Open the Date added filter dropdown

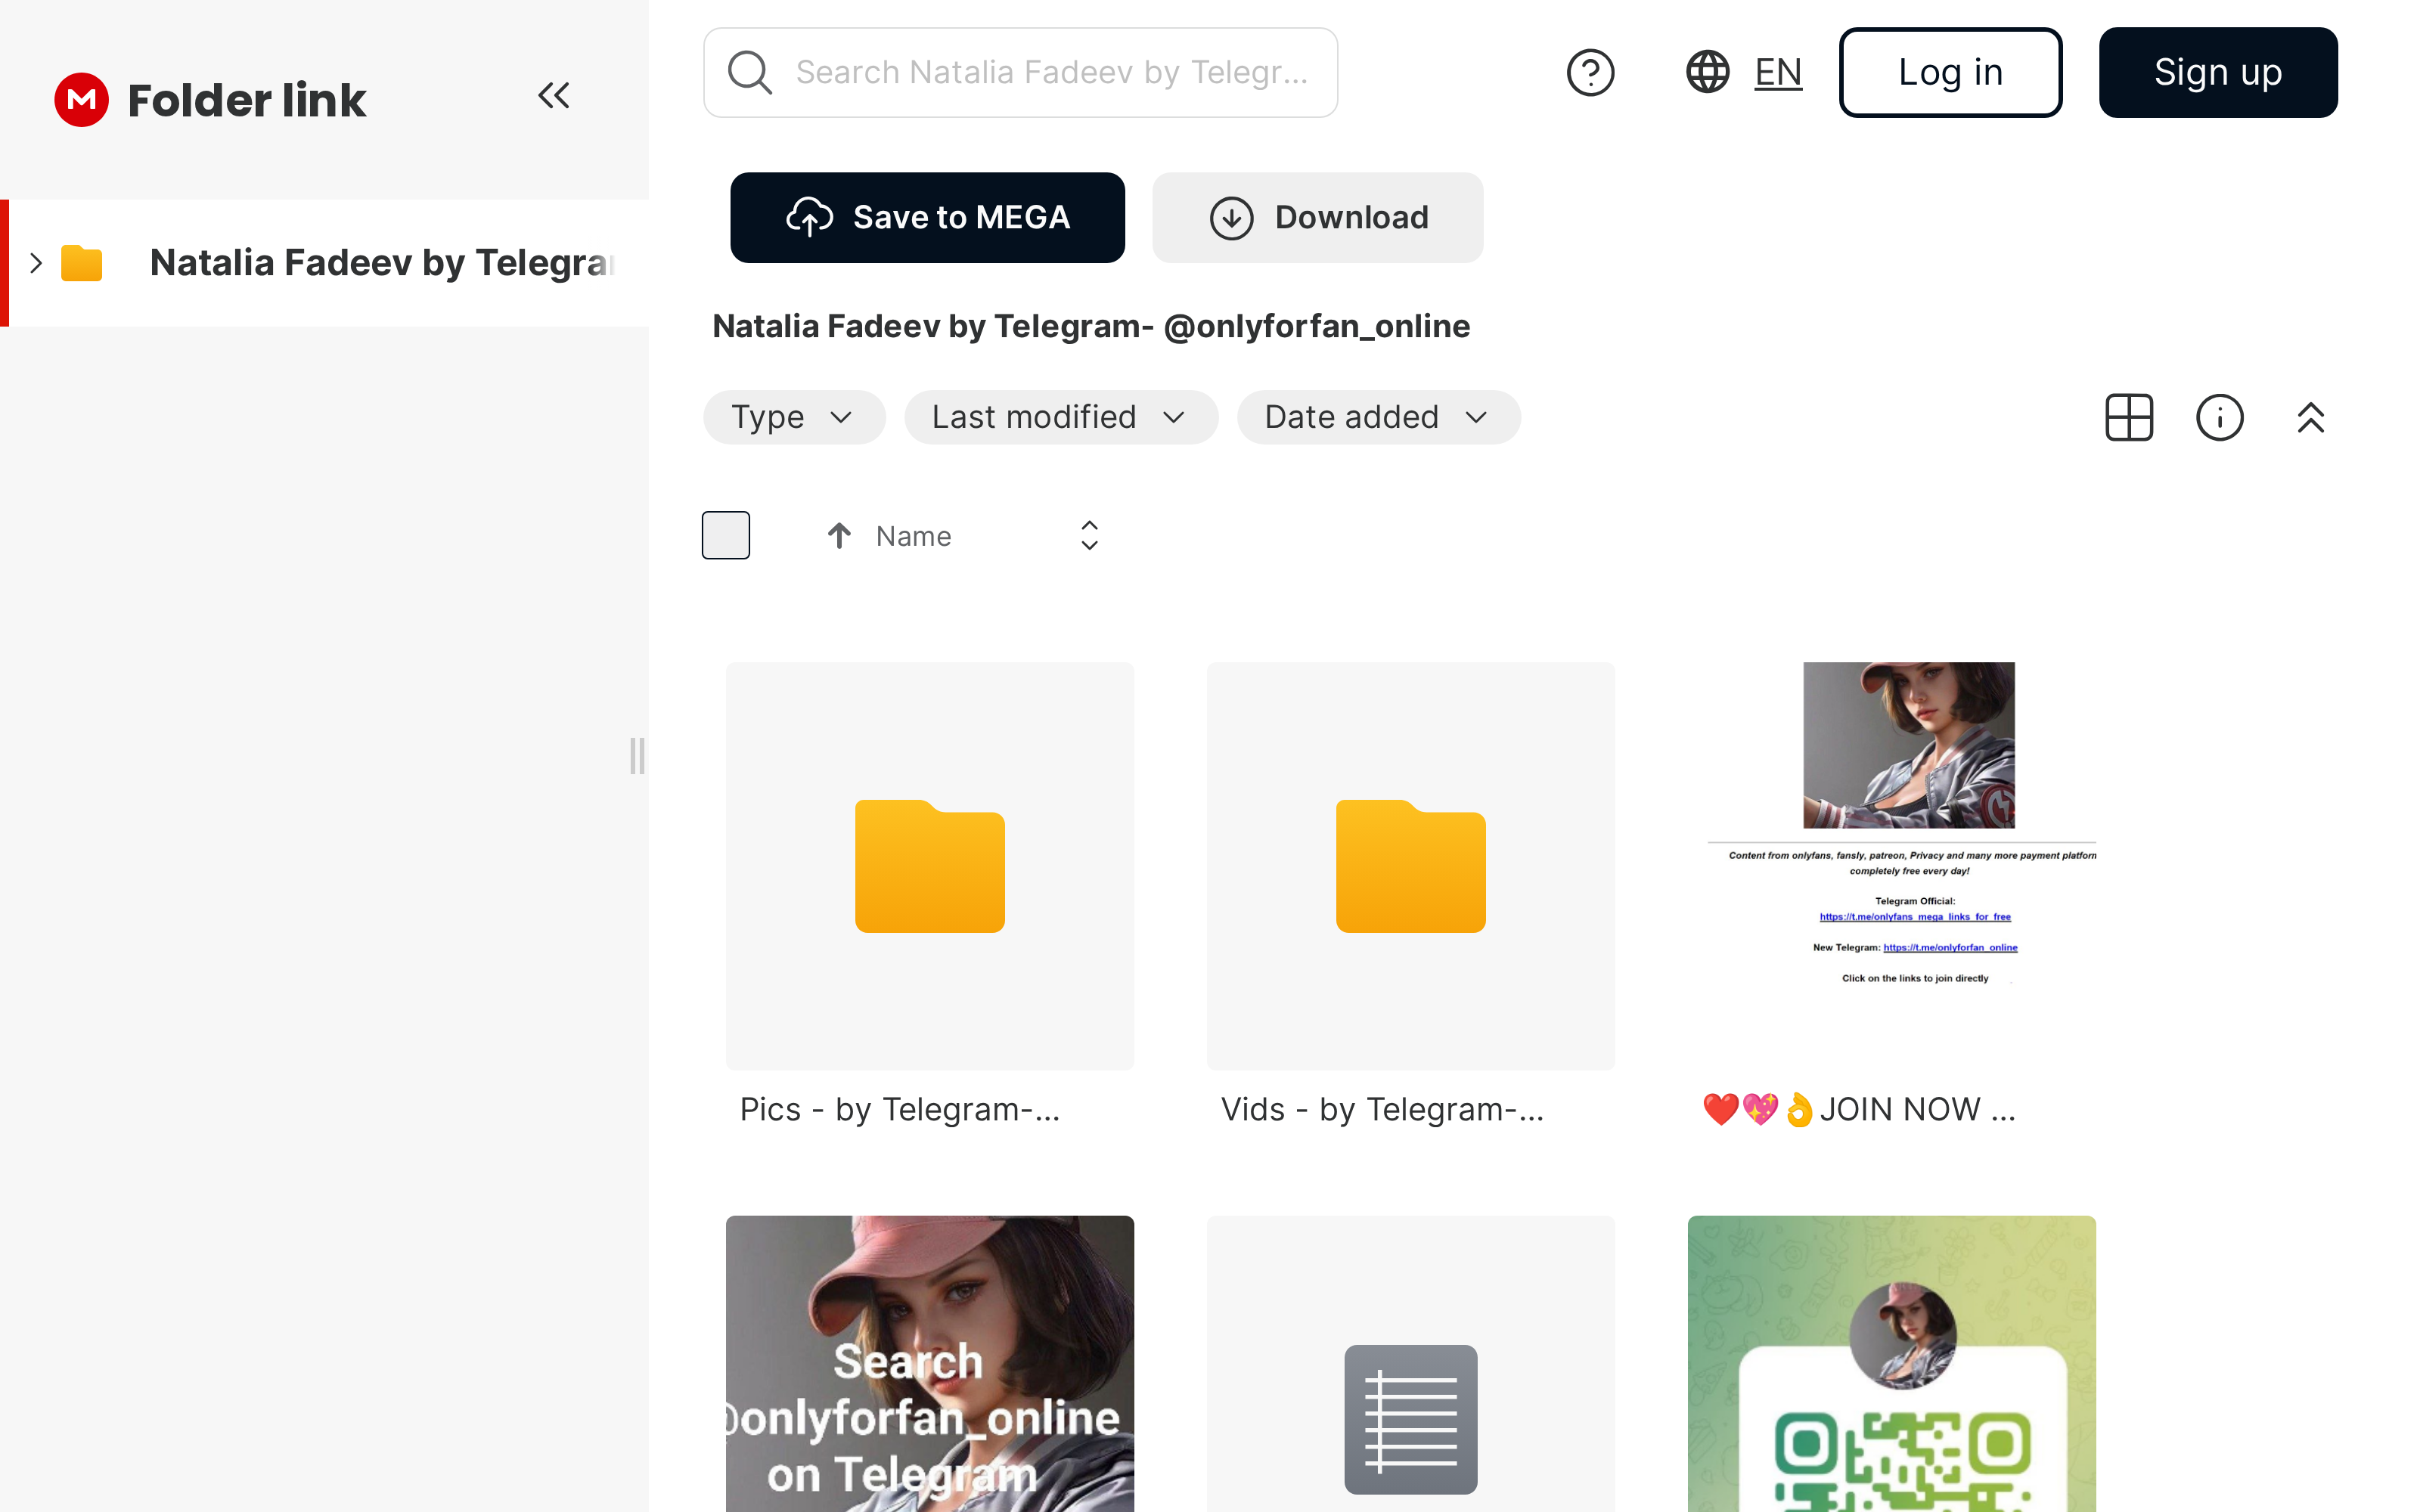(x=1378, y=417)
